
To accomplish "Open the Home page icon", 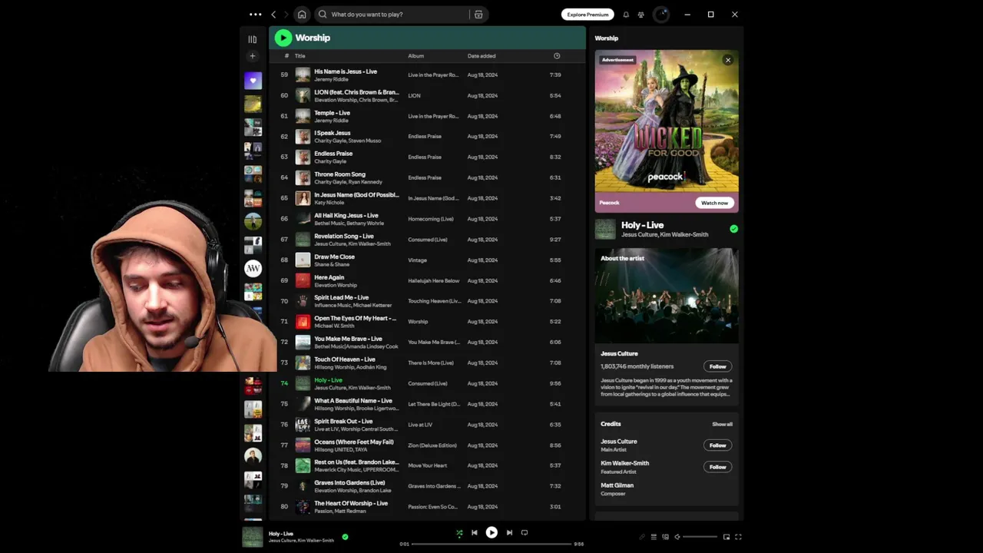I will pyautogui.click(x=302, y=15).
